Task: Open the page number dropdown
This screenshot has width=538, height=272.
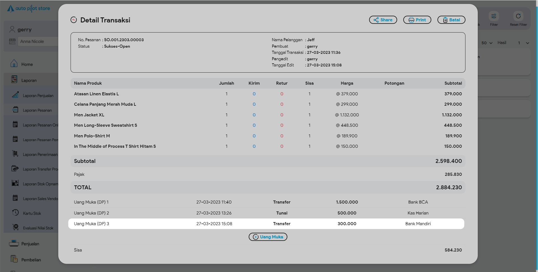Action: point(523,43)
